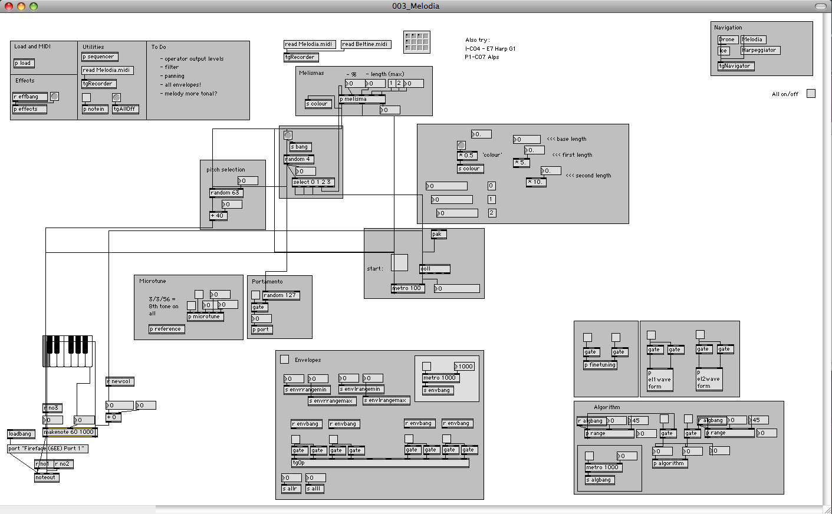Select Melodia in the Navigation panel

(754, 39)
